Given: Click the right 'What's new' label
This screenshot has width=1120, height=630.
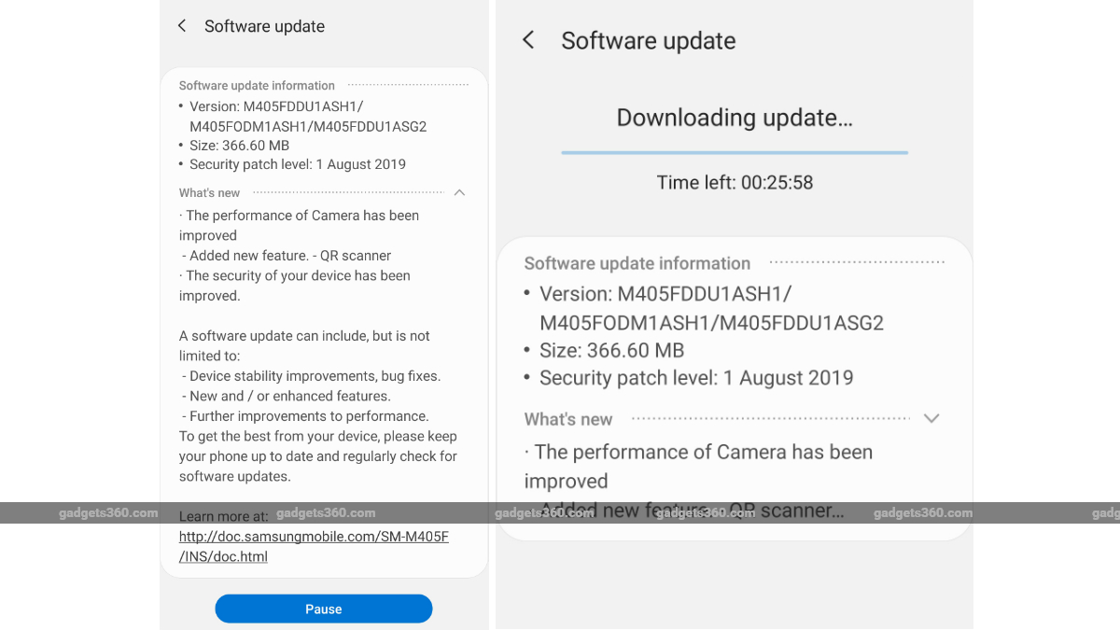Looking at the screenshot, I should pos(568,419).
